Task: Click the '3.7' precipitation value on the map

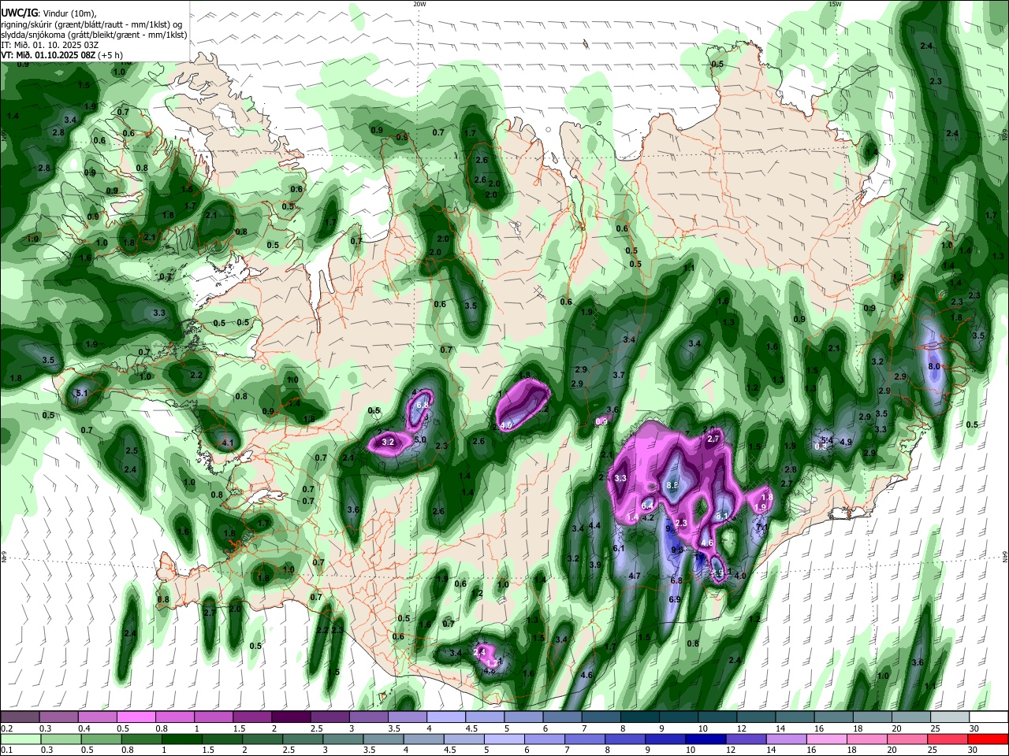Action: point(619,375)
